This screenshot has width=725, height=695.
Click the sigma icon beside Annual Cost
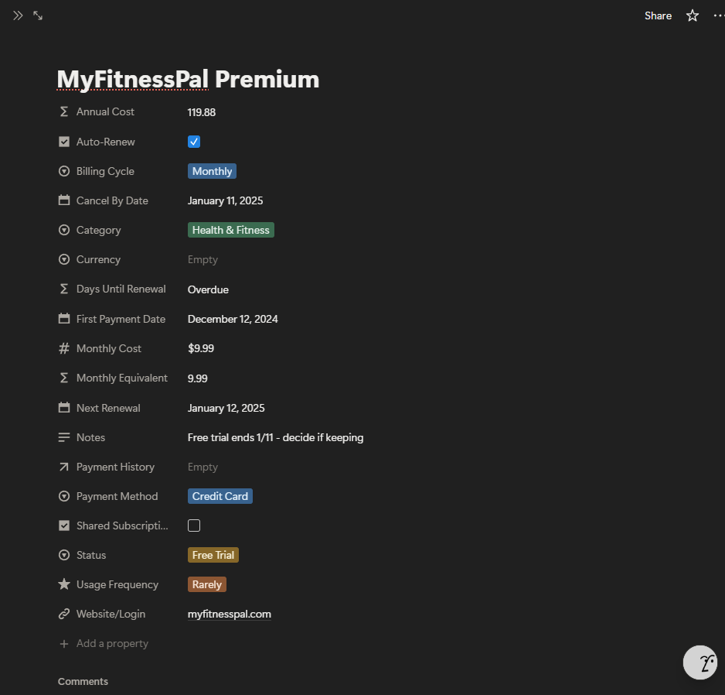click(x=64, y=111)
